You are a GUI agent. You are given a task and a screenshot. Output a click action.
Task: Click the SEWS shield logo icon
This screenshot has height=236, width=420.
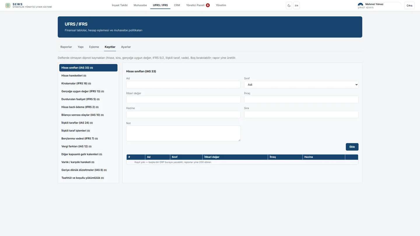(8, 5)
